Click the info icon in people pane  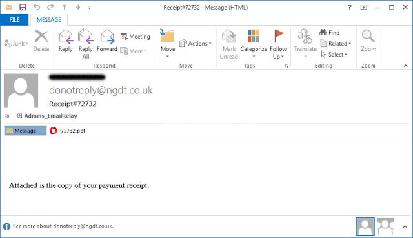pyautogui.click(x=6, y=226)
